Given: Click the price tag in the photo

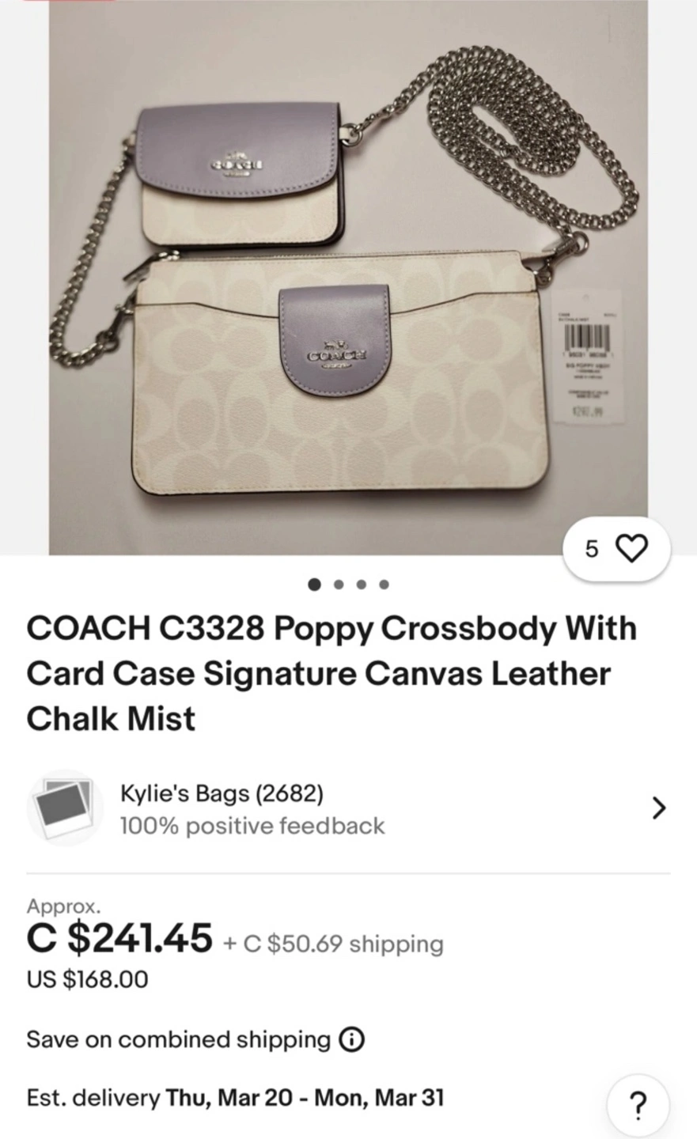Looking at the screenshot, I should pyautogui.click(x=587, y=358).
